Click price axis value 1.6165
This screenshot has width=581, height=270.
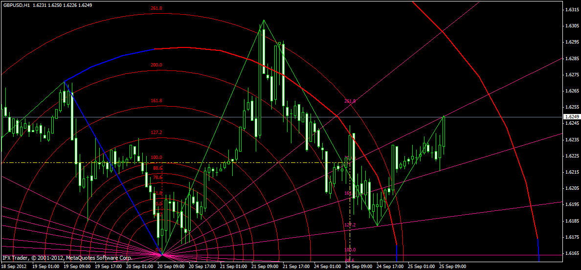[572, 253]
